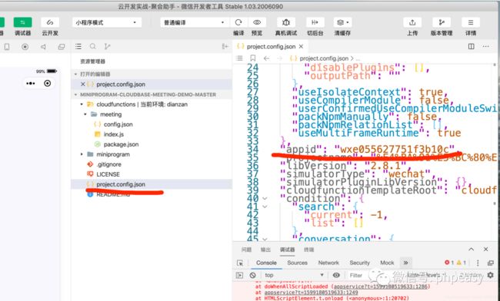Fold the search block at line 41
This screenshot has width=500, height=301.
(x=265, y=207)
